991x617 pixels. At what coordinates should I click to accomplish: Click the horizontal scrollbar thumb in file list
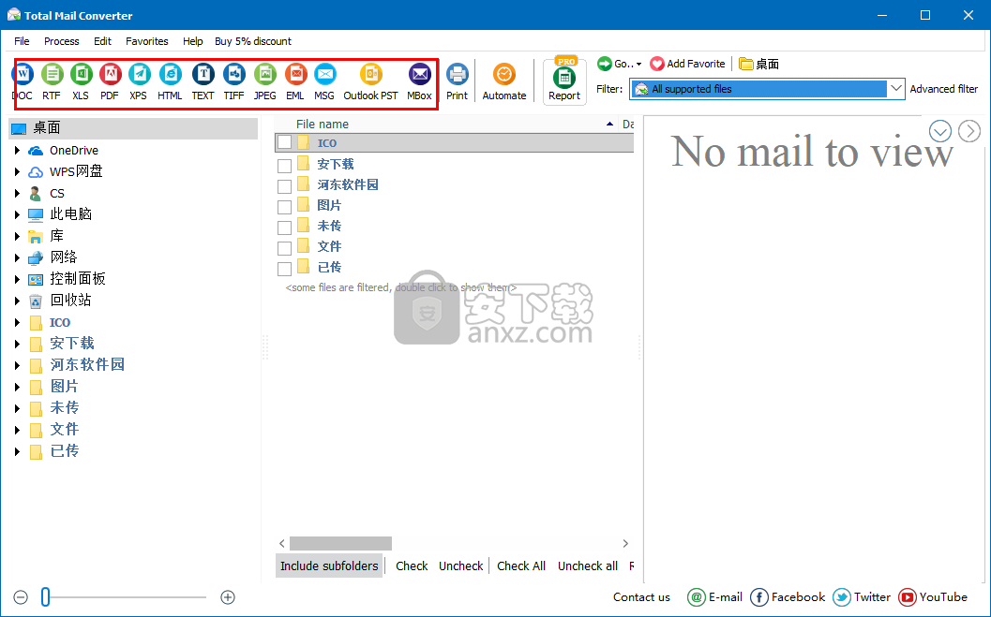(x=340, y=543)
